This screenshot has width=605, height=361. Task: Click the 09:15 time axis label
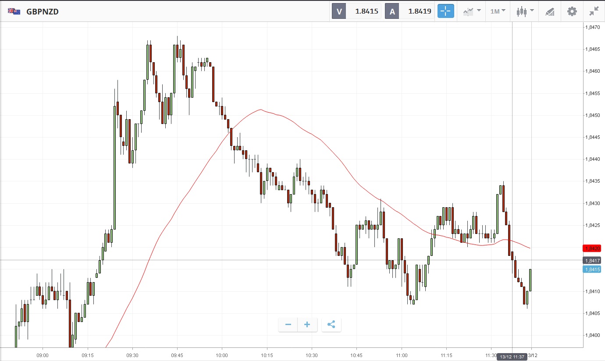[88, 355]
